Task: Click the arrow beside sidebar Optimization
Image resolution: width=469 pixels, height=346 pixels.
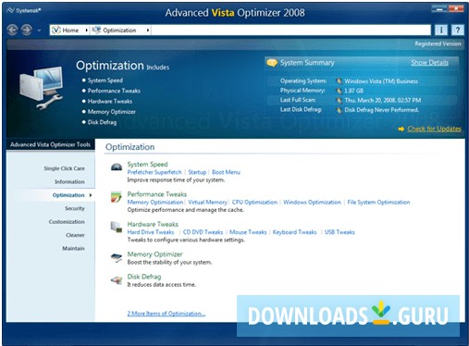Action: click(x=91, y=195)
